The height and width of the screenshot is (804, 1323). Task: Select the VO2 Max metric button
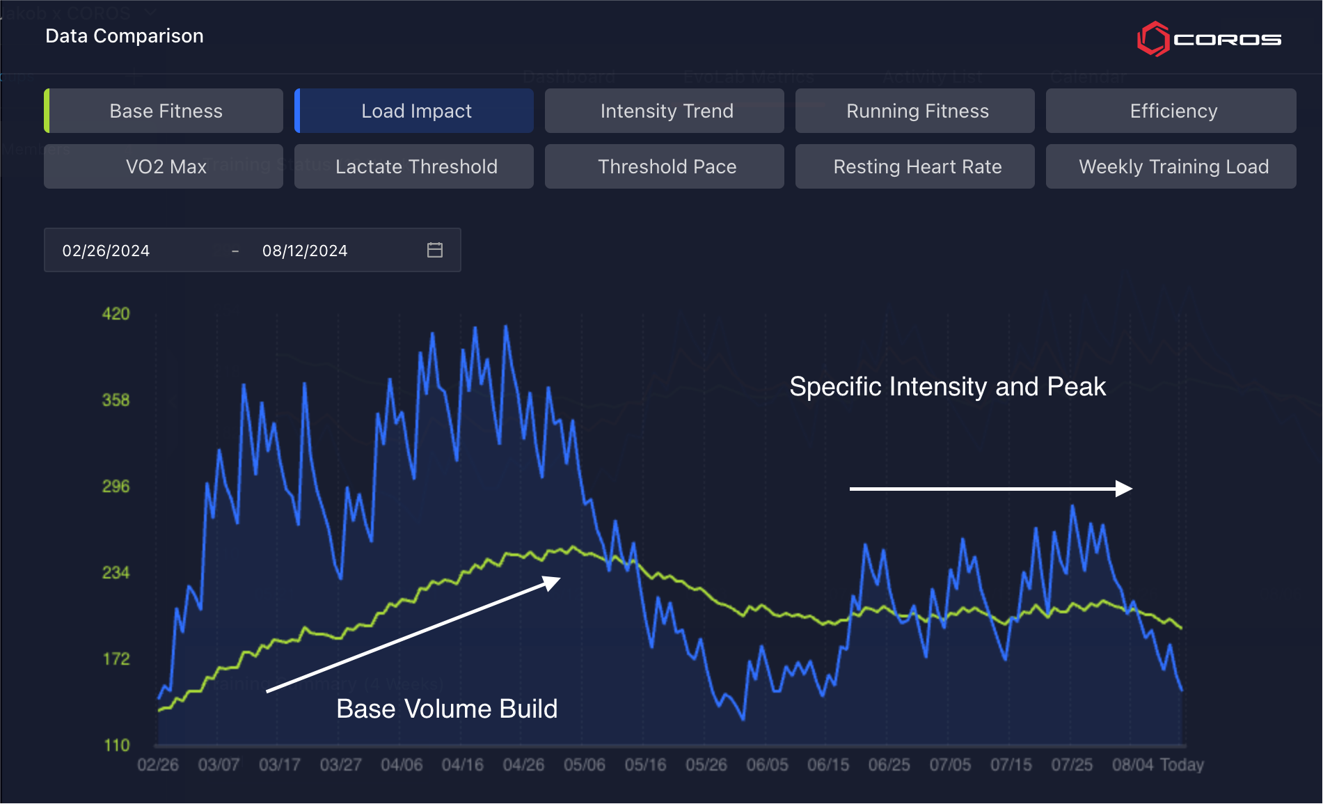click(x=166, y=166)
